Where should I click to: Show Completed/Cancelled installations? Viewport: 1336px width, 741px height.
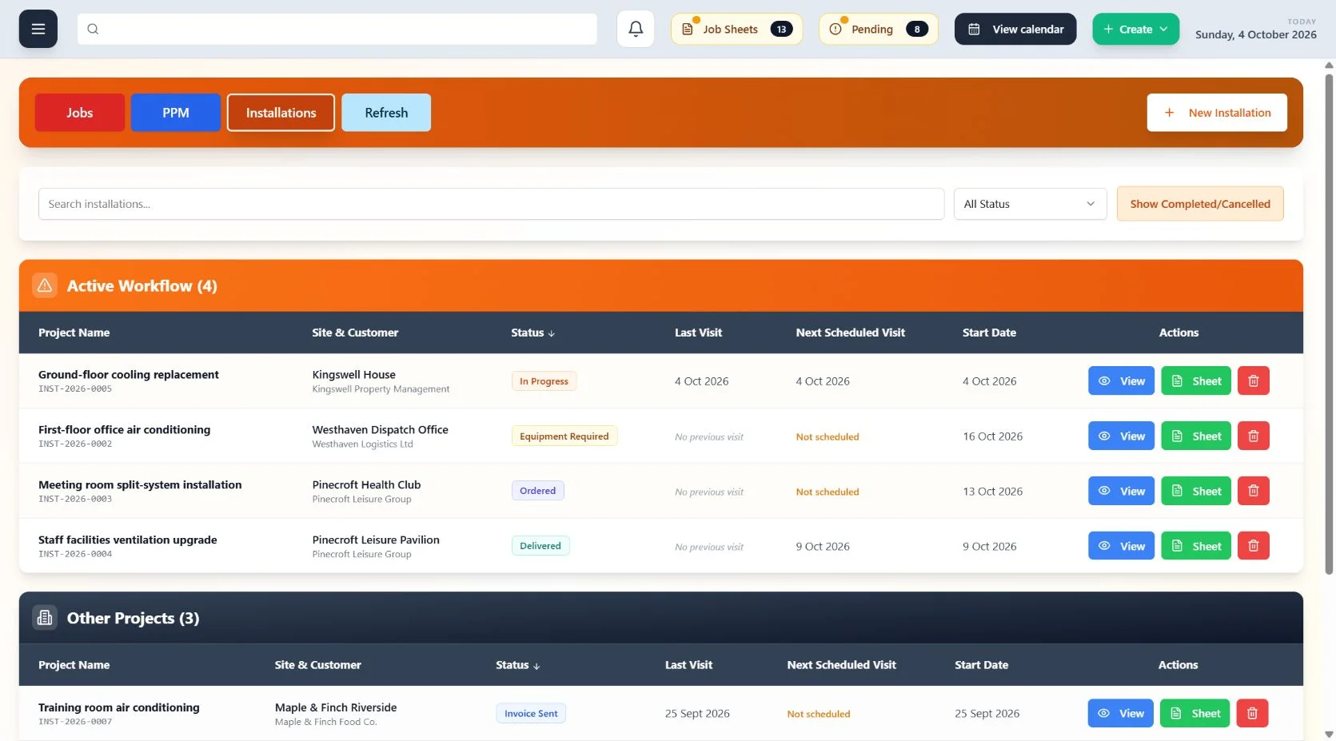pyautogui.click(x=1200, y=204)
